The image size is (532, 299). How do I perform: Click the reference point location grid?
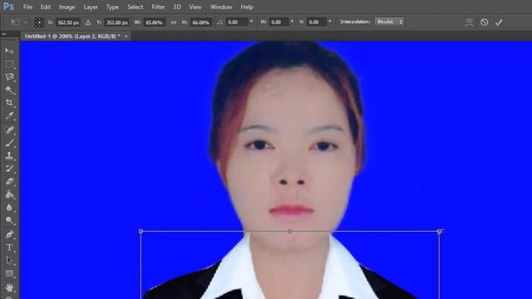pyautogui.click(x=39, y=22)
